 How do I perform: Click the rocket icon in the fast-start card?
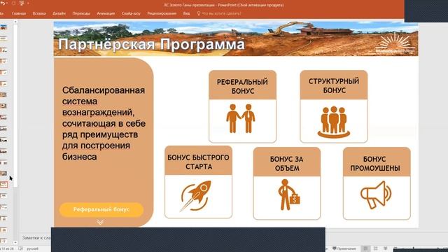196,196
